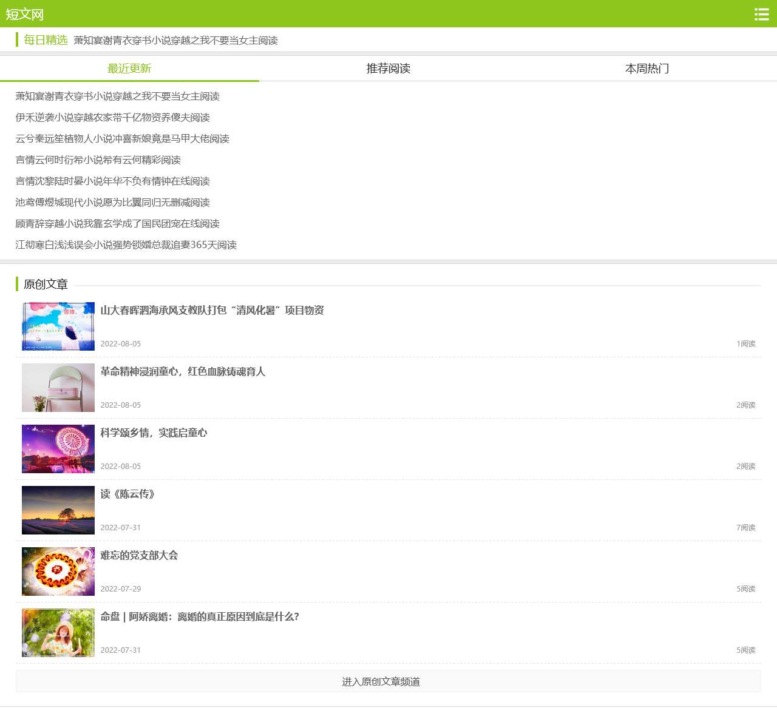
Task: Click date under 山大春晖泗海承风支教队 title
Action: pos(121,344)
